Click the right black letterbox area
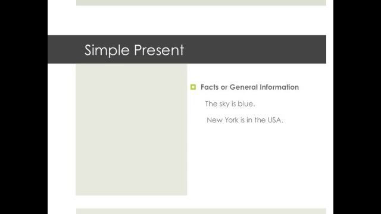The width and height of the screenshot is (381, 214). tap(357, 107)
